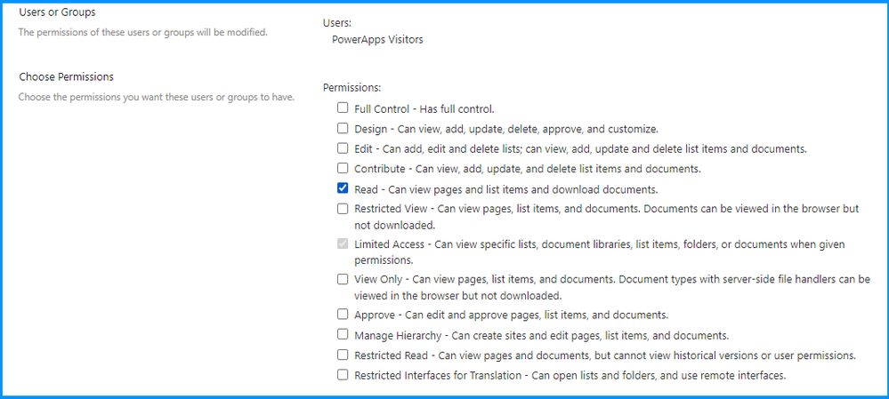Select the Contribute permission checkbox
The width and height of the screenshot is (889, 399).
pos(343,168)
